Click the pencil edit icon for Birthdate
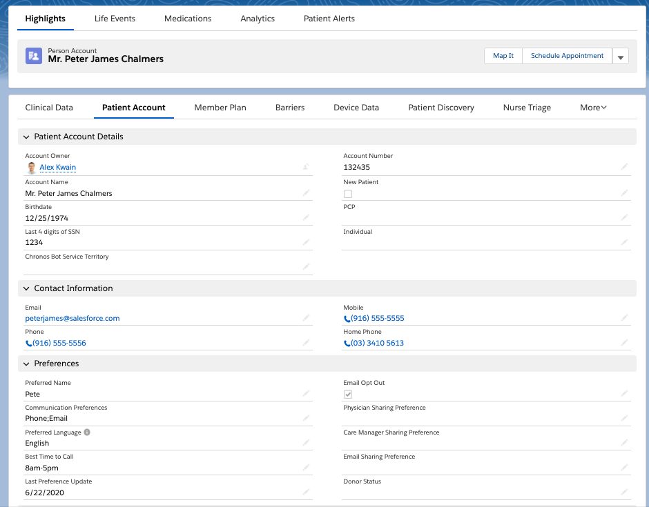Screen dimensions: 649x507 pos(306,218)
